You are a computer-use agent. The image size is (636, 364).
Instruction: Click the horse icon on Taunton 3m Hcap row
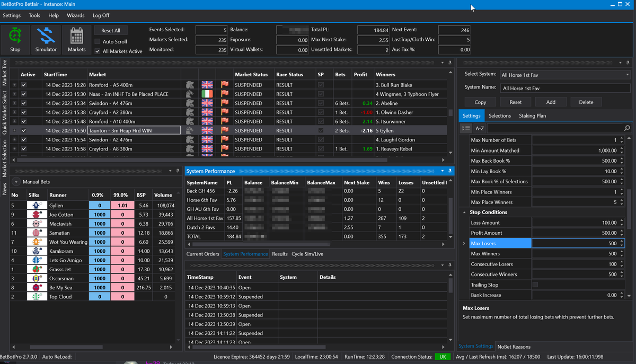(x=190, y=130)
